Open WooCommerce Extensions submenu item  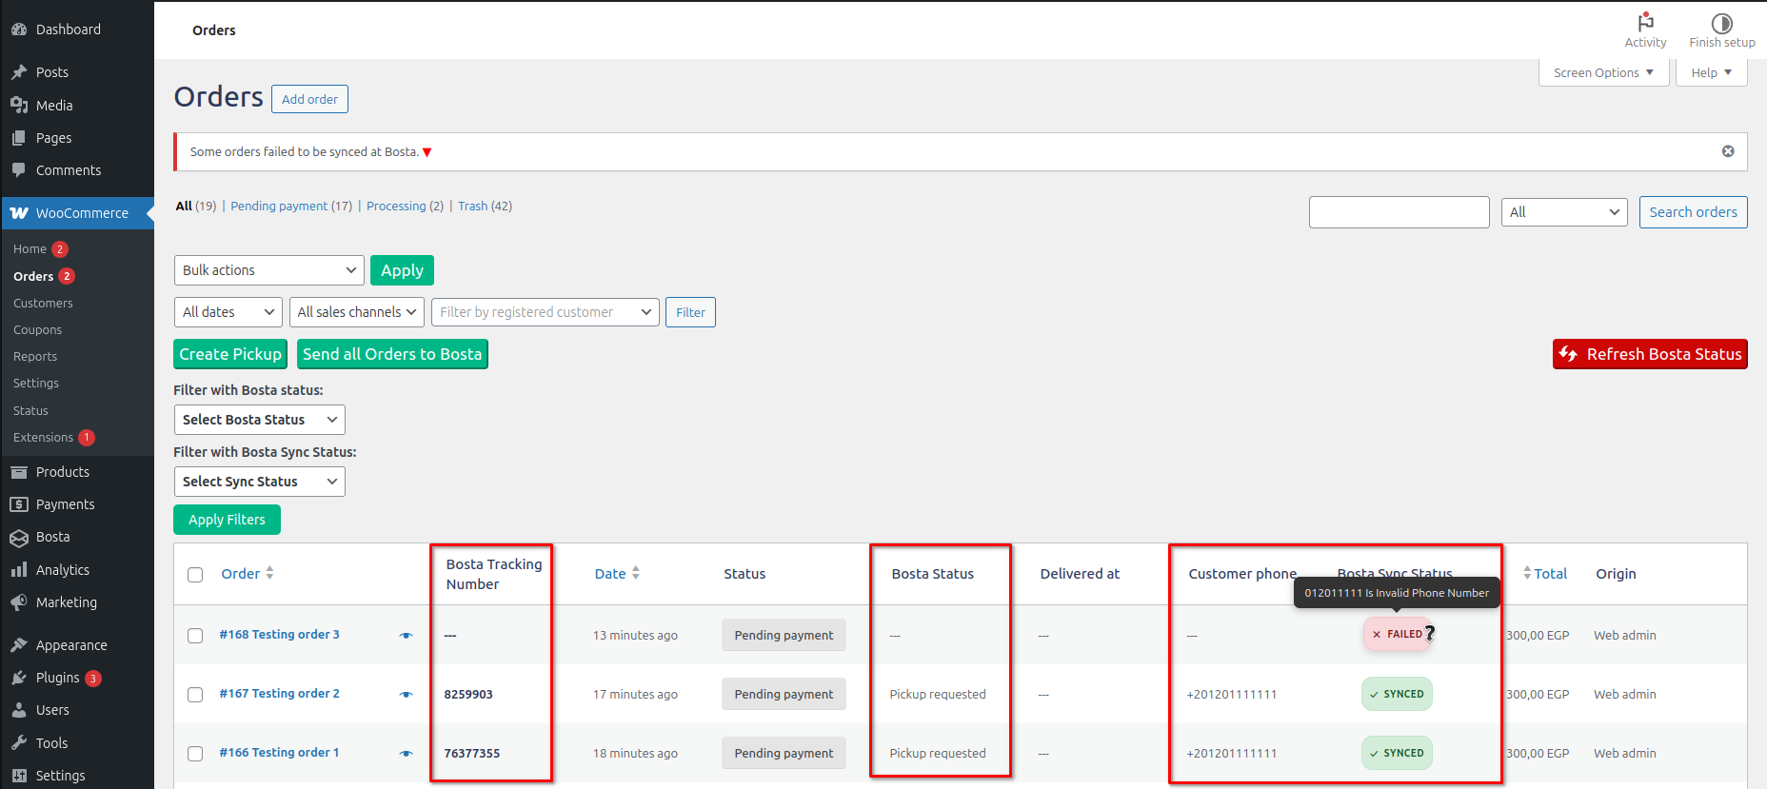coord(43,438)
